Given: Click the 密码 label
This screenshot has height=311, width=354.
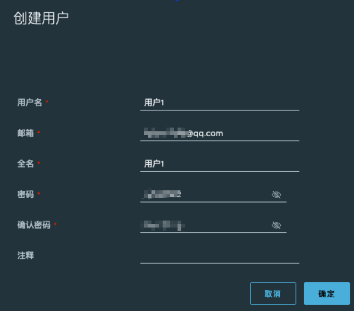Looking at the screenshot, I should pyautogui.click(x=26, y=194).
